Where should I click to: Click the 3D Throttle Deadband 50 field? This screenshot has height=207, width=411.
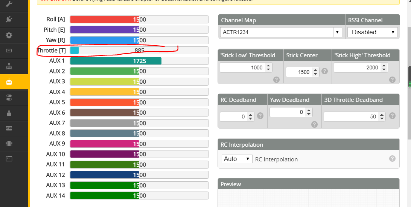(x=355, y=117)
